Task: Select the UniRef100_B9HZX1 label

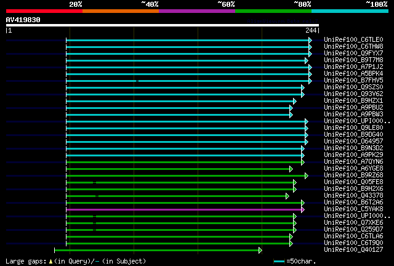Action: [353, 101]
